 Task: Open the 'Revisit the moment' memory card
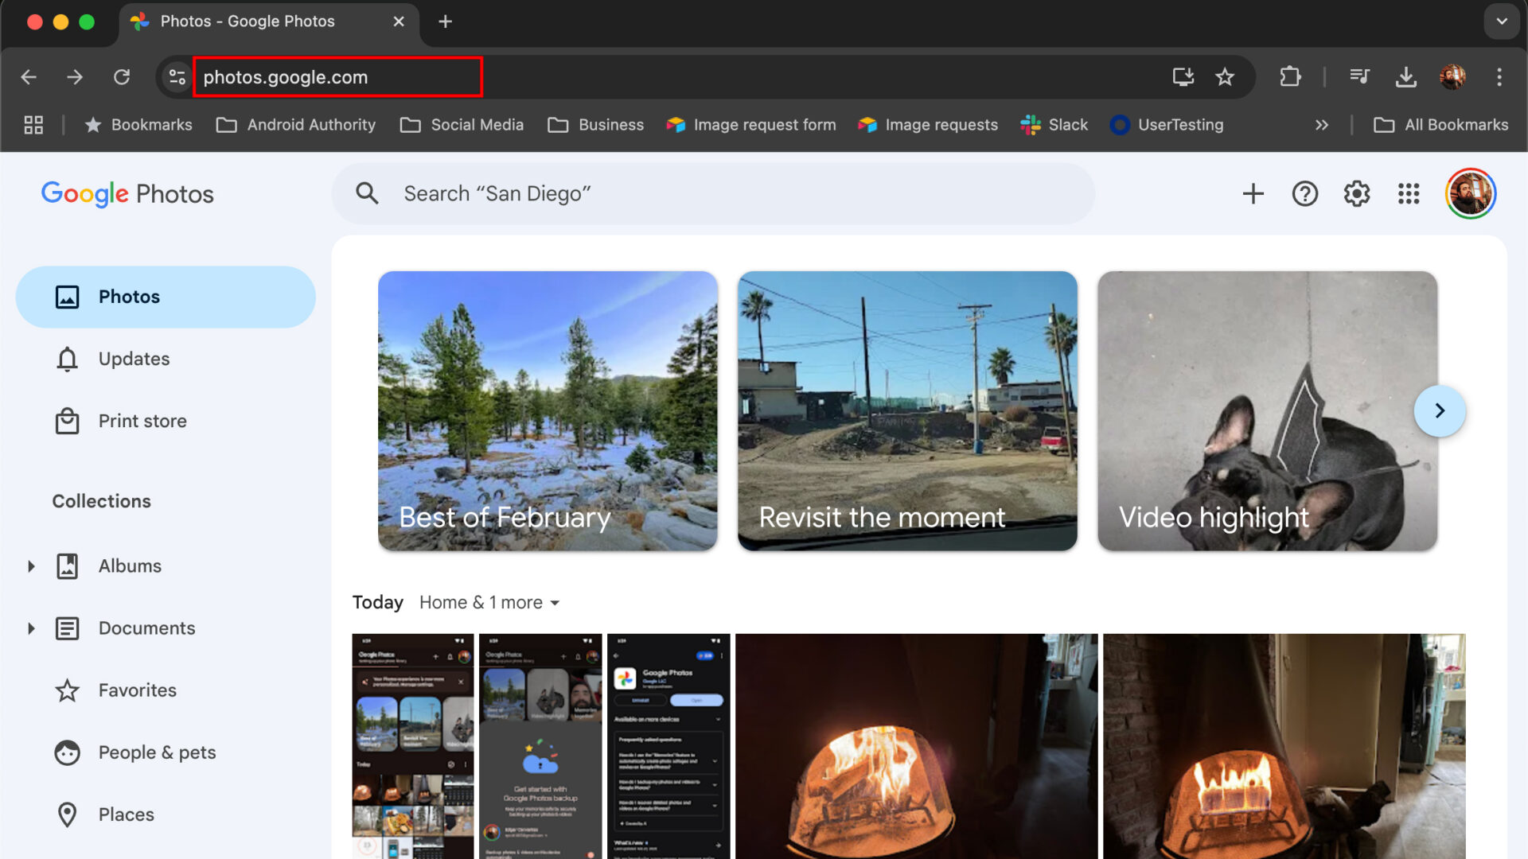(x=907, y=411)
